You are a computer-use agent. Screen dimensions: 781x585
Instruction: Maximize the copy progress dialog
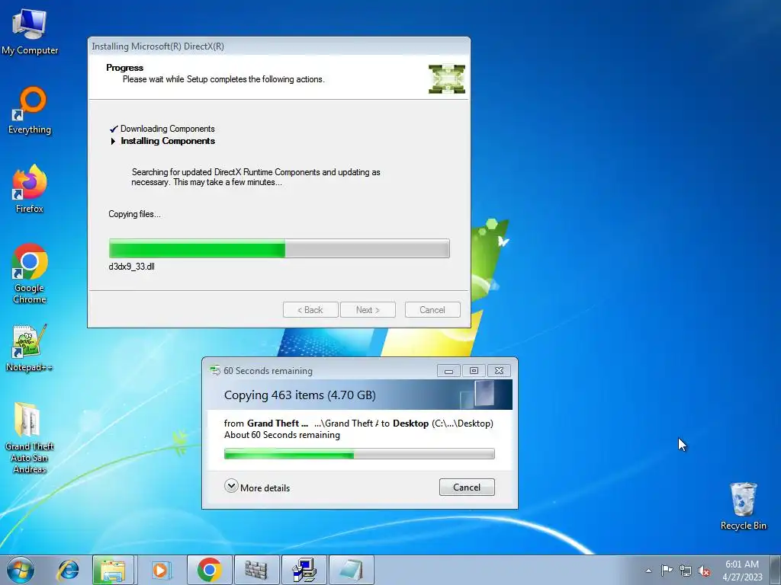pyautogui.click(x=474, y=371)
